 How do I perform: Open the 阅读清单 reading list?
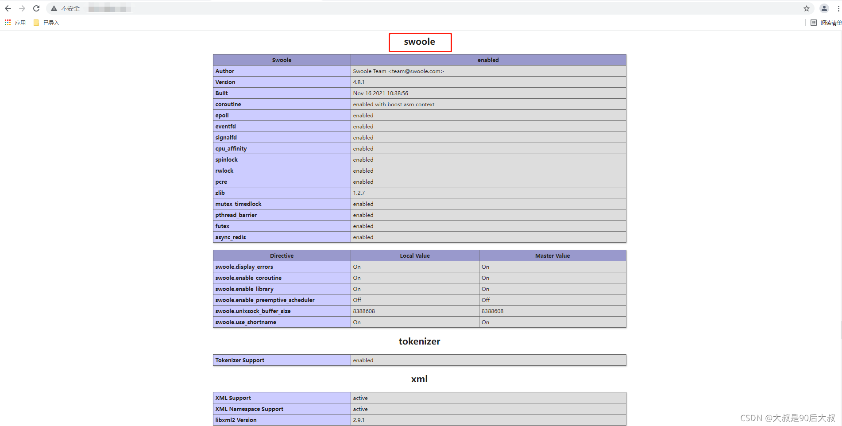point(826,23)
